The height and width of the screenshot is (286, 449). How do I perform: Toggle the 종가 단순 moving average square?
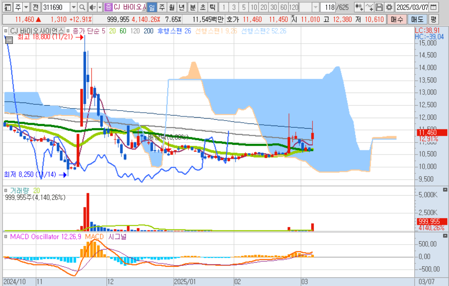point(68,31)
